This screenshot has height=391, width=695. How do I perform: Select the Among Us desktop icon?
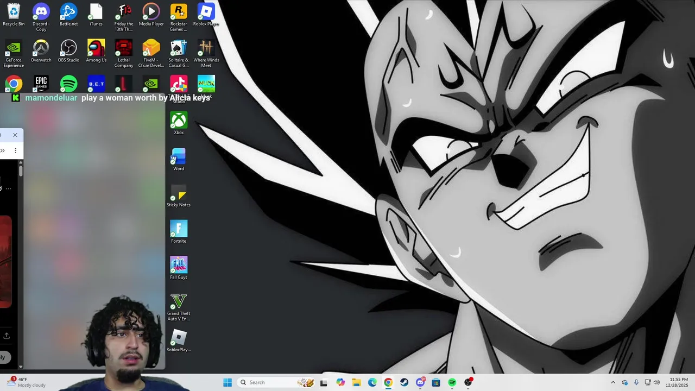click(x=96, y=52)
